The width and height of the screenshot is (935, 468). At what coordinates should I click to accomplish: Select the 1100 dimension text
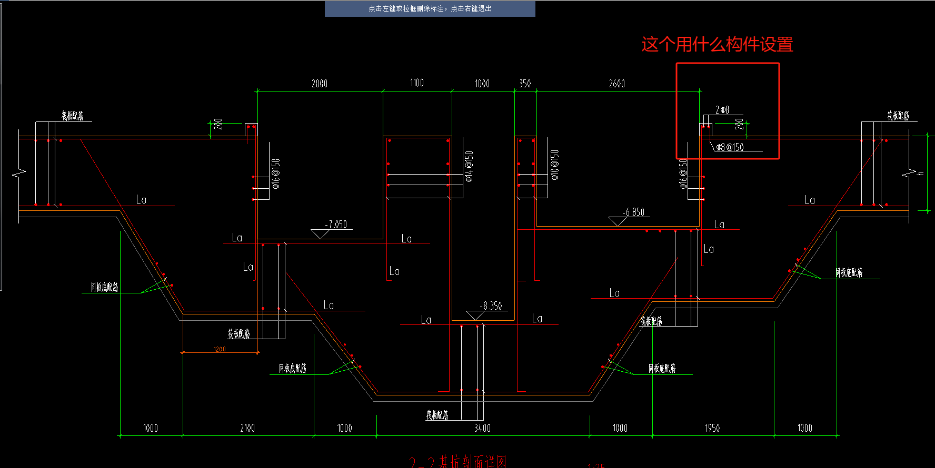[417, 83]
